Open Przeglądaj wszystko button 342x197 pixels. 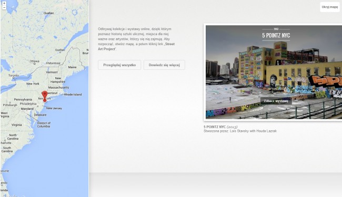(119, 65)
